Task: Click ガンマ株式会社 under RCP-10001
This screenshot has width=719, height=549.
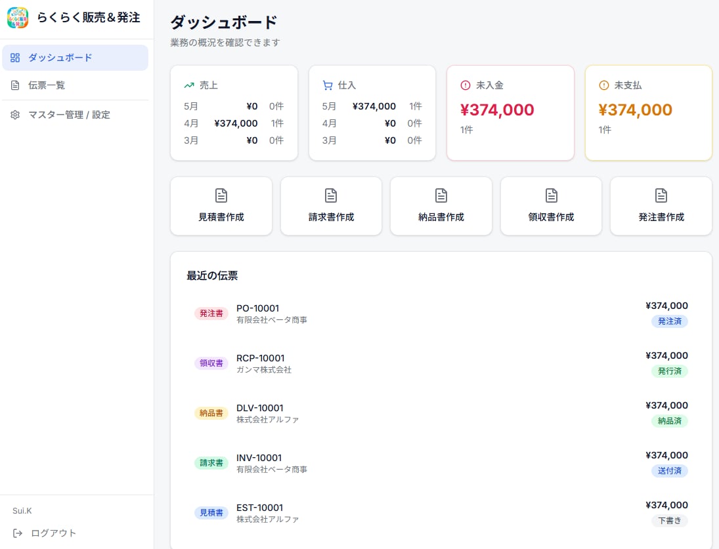Action: click(x=264, y=370)
